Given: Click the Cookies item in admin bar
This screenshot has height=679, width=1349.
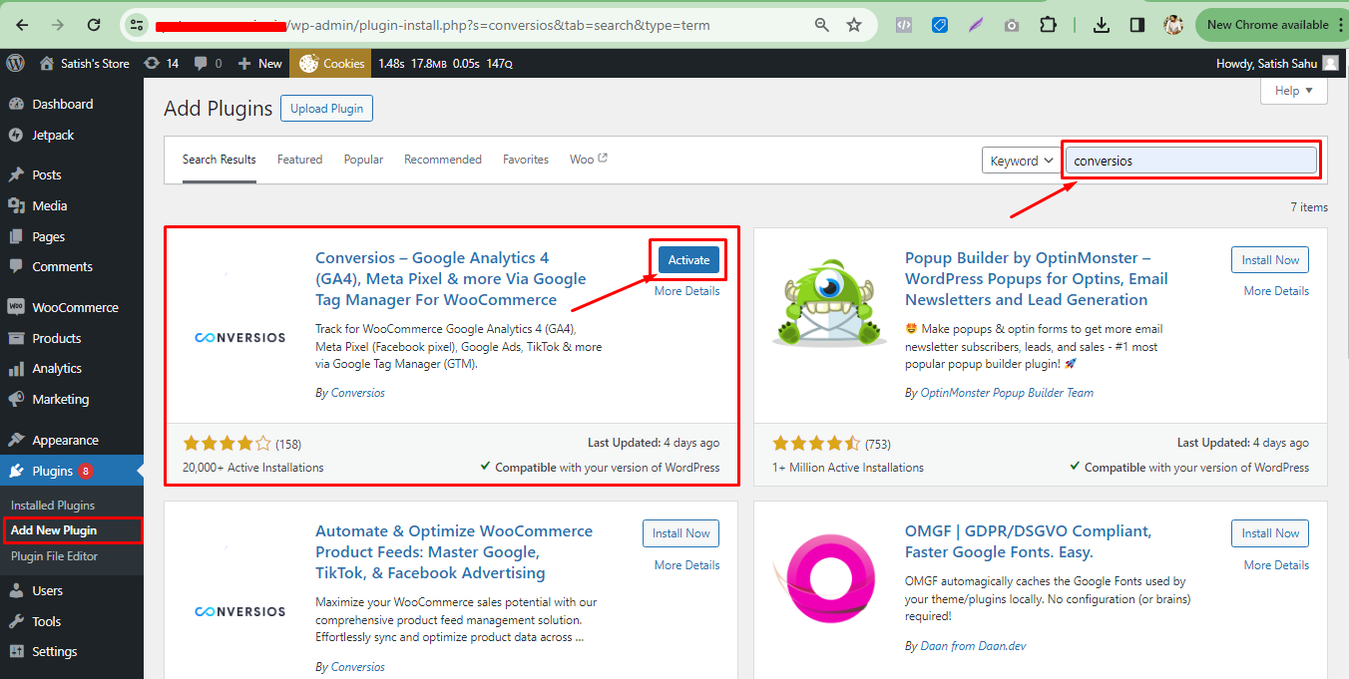Looking at the screenshot, I should 331,63.
